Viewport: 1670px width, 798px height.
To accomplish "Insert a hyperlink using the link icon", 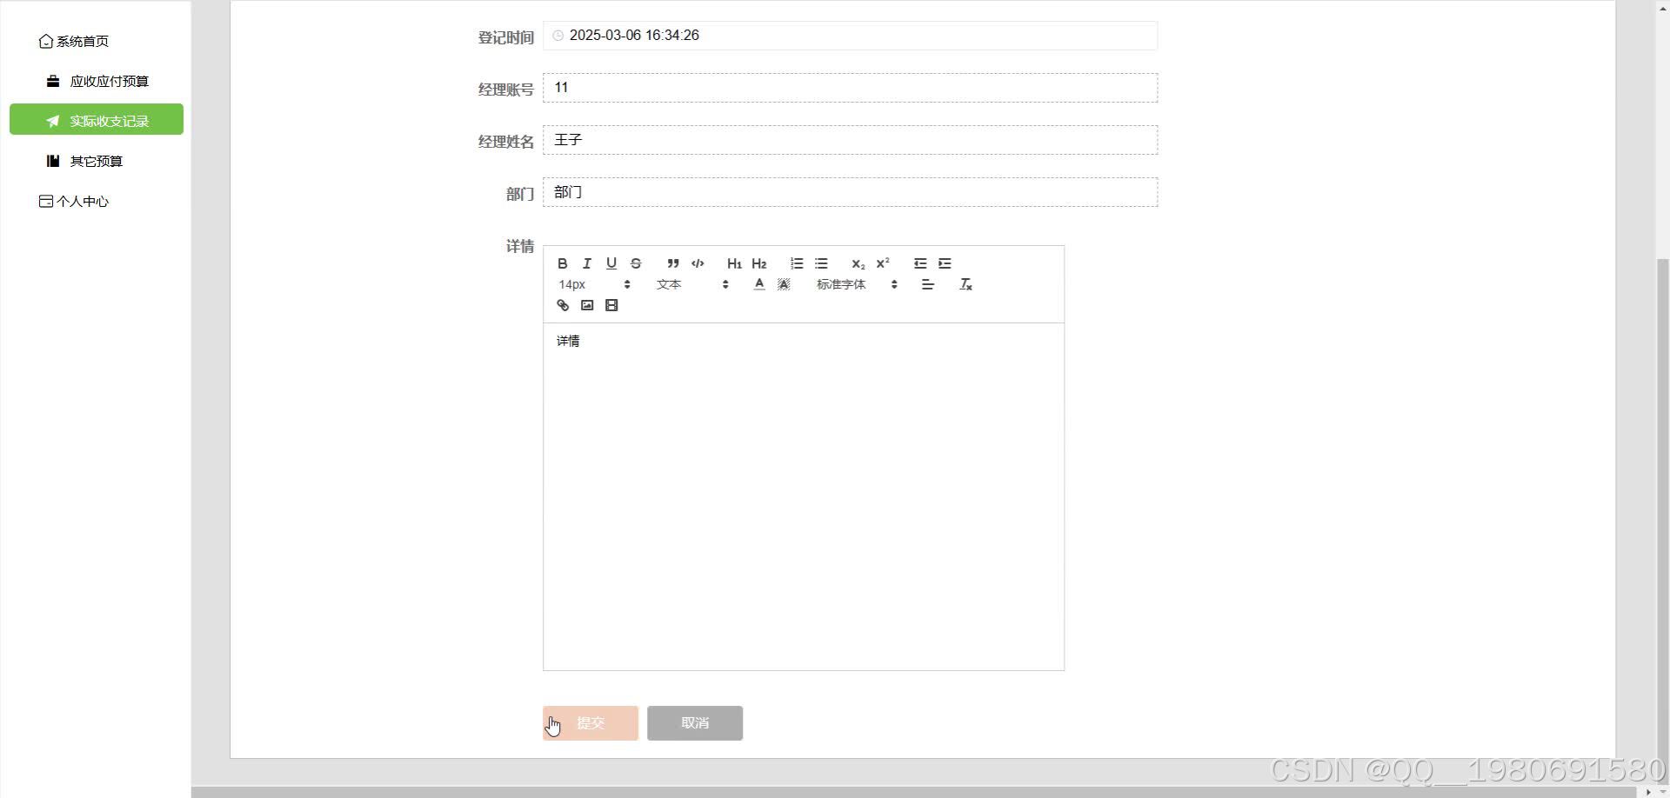I will pos(563,305).
